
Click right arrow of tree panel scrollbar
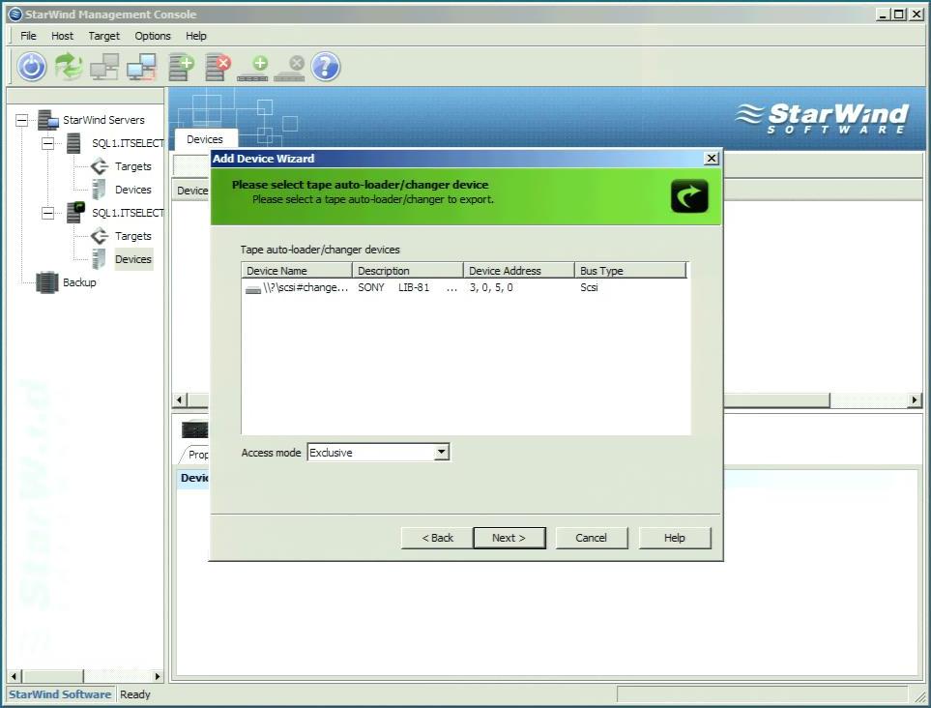click(x=157, y=676)
